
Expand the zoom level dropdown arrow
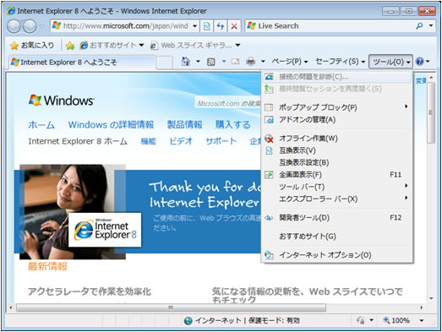(422, 320)
